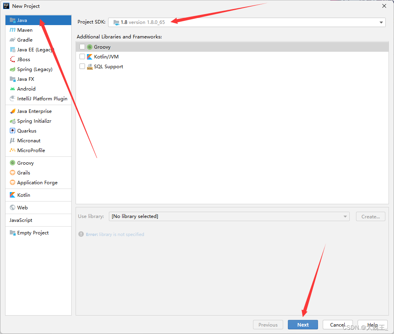
Task: Click the SQL Support row label
Action: 108,67
